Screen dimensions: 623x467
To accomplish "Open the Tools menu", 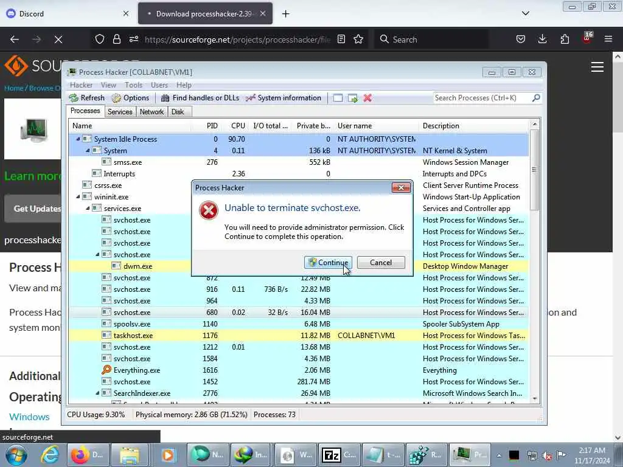I will [133, 85].
